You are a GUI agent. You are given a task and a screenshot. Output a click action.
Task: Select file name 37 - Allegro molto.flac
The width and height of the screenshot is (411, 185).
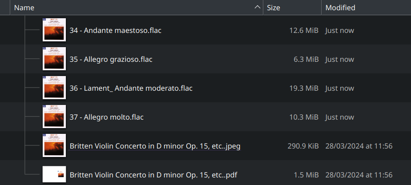coord(106,117)
